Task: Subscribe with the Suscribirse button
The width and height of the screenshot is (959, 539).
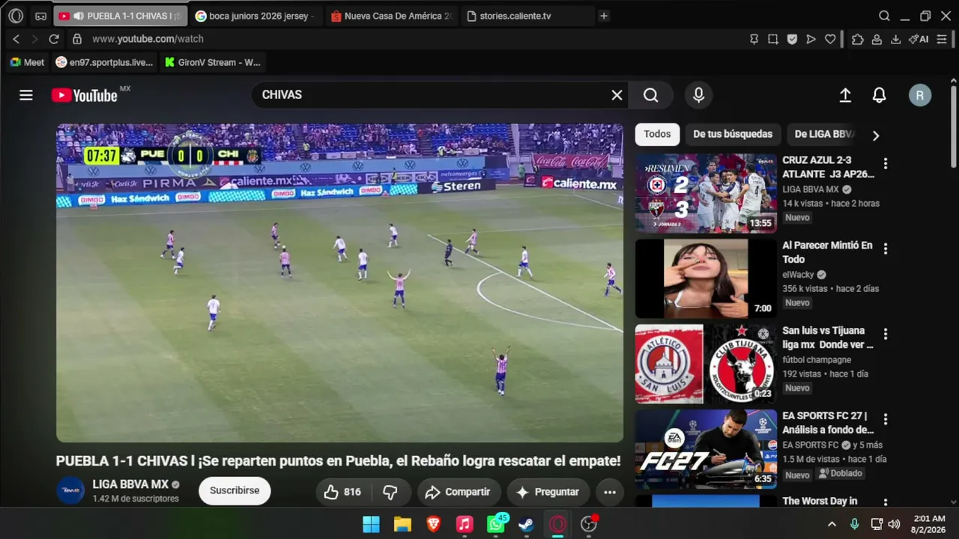Action: pos(235,490)
